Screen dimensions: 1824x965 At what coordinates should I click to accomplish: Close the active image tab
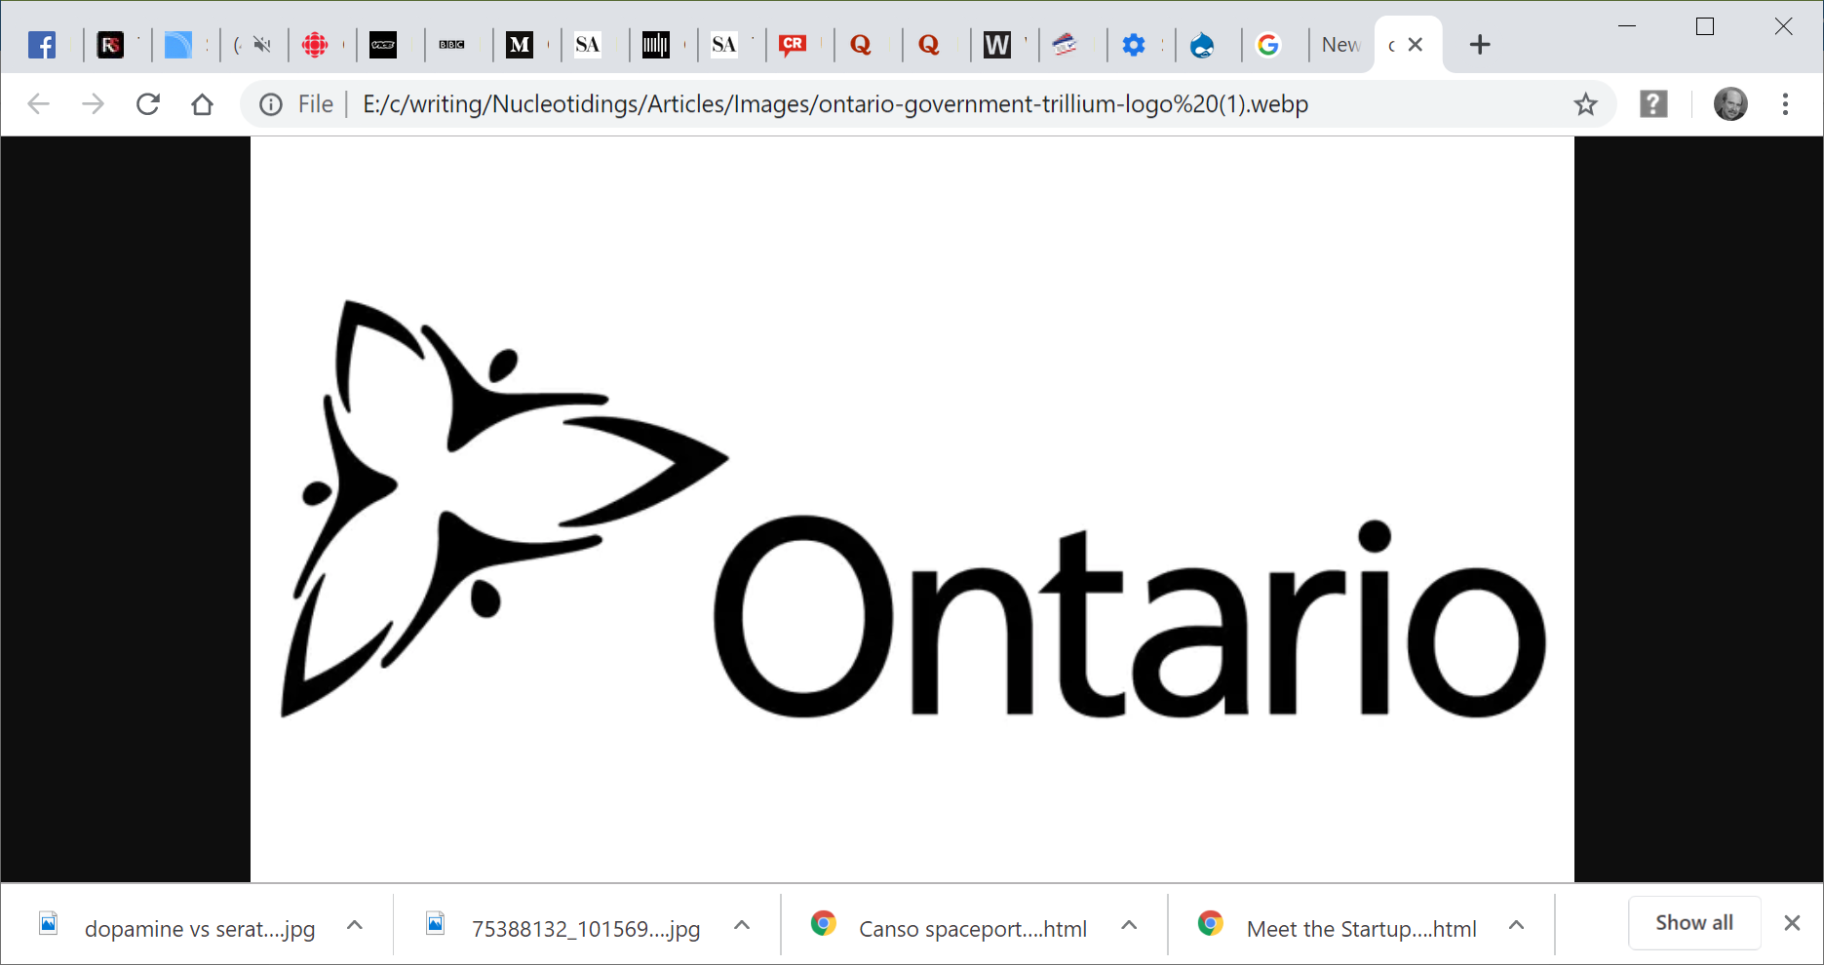[1416, 45]
